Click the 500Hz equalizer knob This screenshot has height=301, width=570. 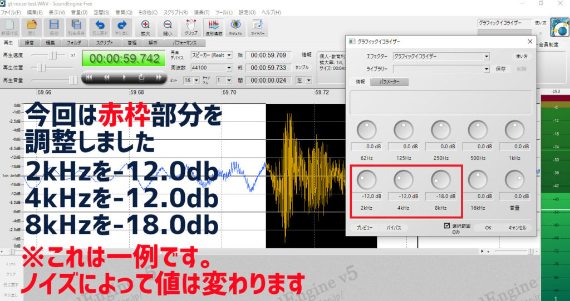coord(478,129)
